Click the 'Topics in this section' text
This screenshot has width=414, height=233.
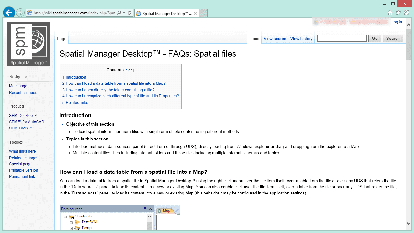point(87,139)
